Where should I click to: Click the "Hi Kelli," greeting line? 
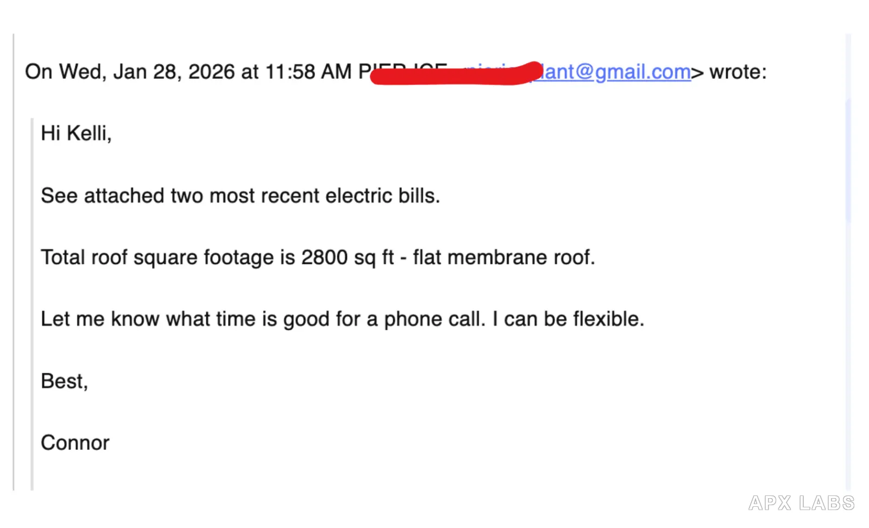tap(76, 133)
